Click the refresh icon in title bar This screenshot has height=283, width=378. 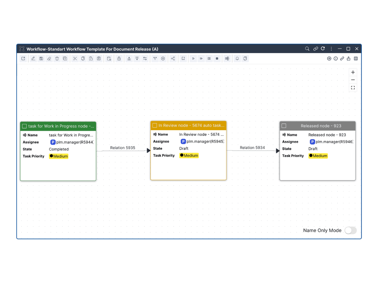tap(323, 49)
